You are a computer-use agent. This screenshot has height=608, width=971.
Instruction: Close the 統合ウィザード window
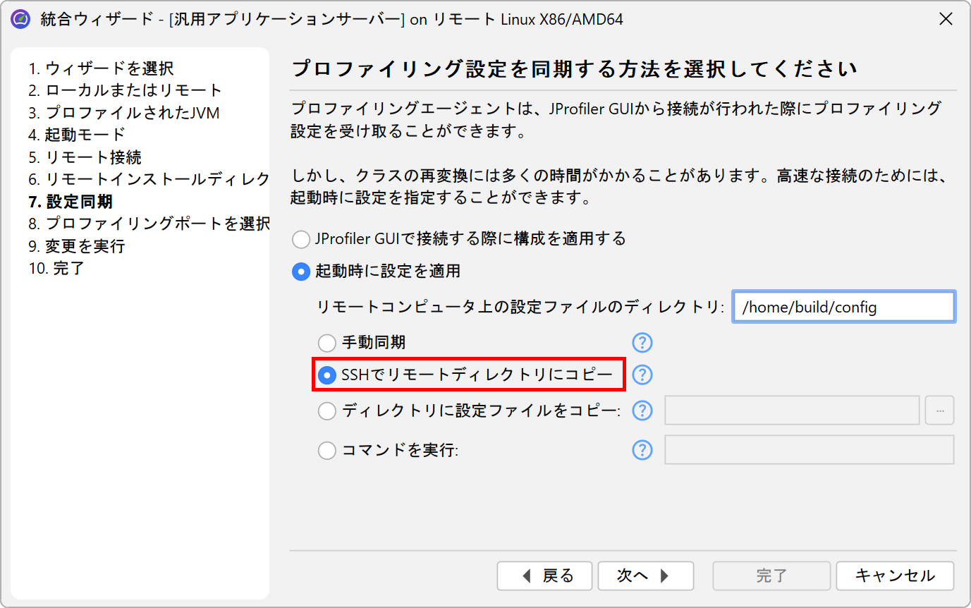pos(946,19)
